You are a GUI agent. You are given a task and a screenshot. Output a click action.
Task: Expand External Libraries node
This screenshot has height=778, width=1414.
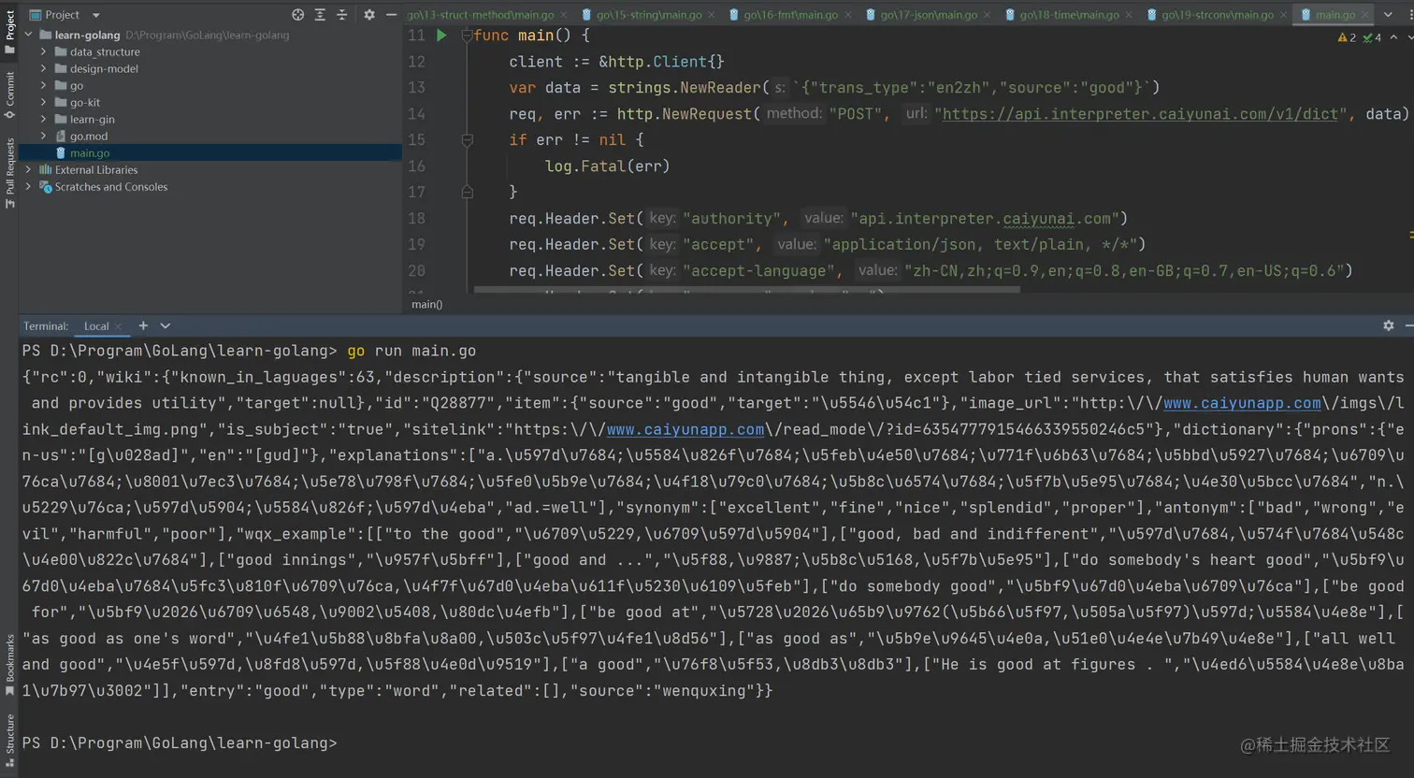click(29, 169)
